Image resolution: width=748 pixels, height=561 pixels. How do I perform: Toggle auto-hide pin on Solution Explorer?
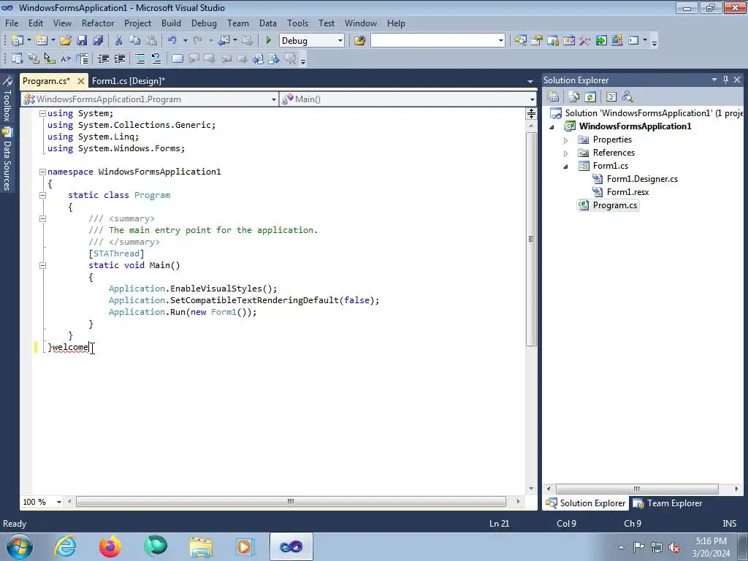[x=725, y=80]
